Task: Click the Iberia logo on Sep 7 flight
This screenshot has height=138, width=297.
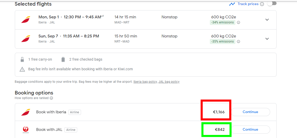Action: [26, 39]
